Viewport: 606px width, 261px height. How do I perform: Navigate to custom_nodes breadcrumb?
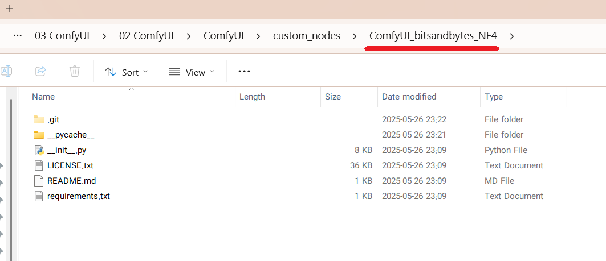pos(307,36)
